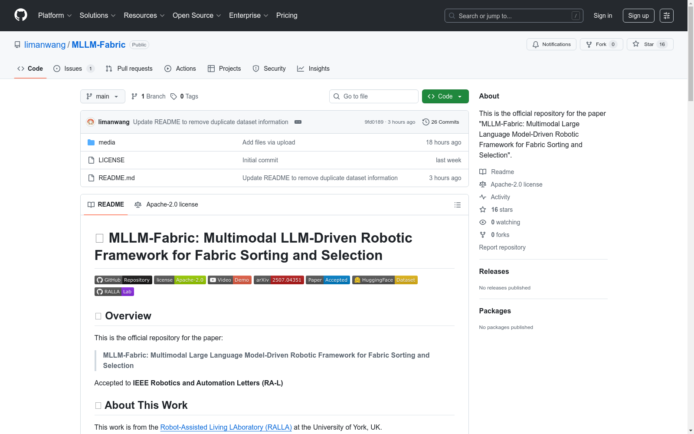Open the global navigation menu icon
The height and width of the screenshot is (434, 694).
667,16
